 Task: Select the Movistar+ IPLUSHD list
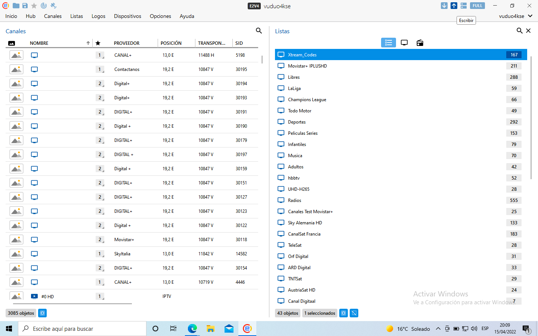(x=307, y=66)
